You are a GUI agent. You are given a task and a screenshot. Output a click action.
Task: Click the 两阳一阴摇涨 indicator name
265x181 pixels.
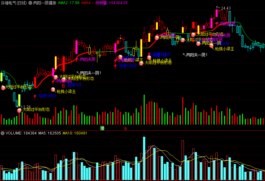coord(45,3)
